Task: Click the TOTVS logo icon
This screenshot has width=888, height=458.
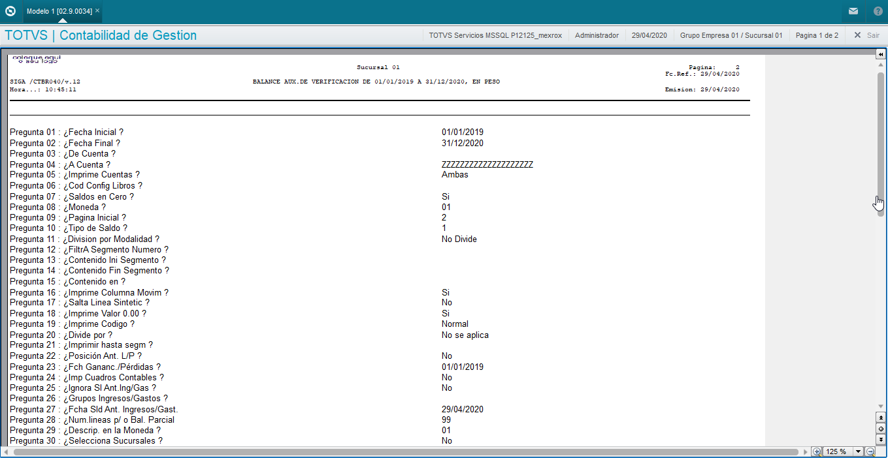Action: pyautogui.click(x=10, y=11)
